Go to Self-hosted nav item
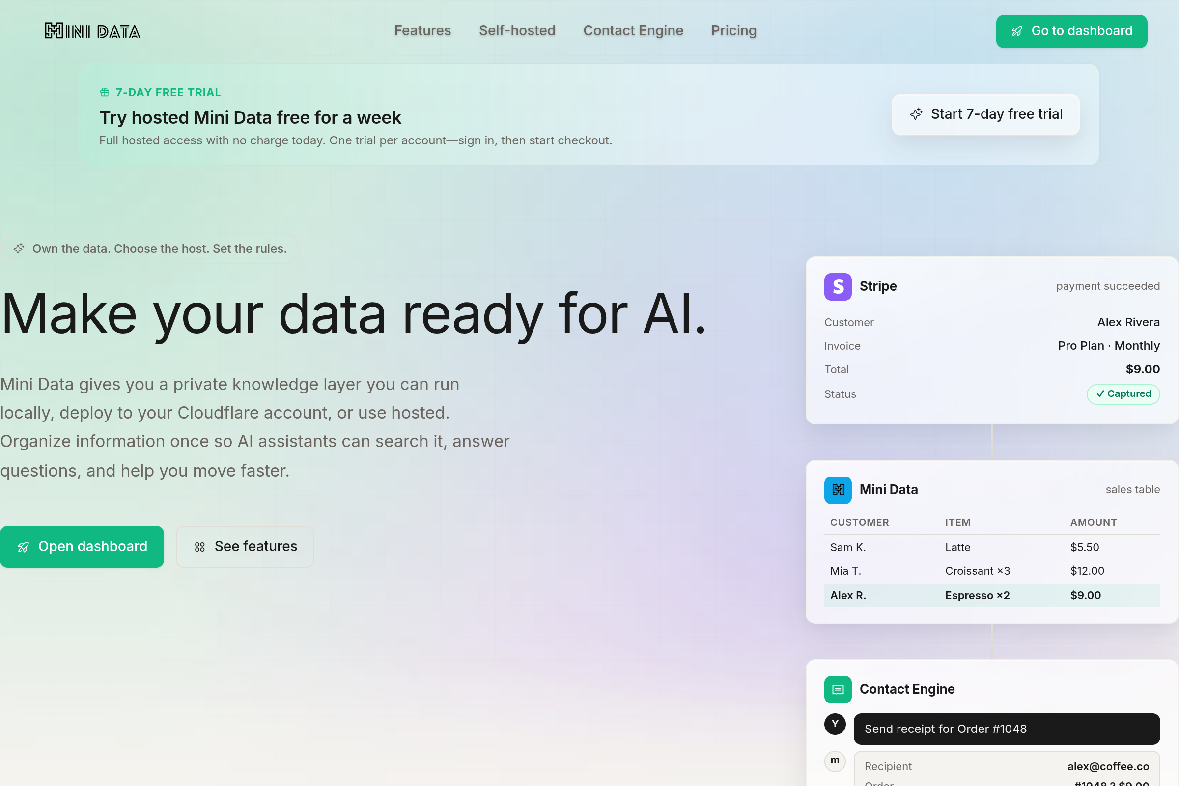The image size is (1179, 786). (x=517, y=30)
